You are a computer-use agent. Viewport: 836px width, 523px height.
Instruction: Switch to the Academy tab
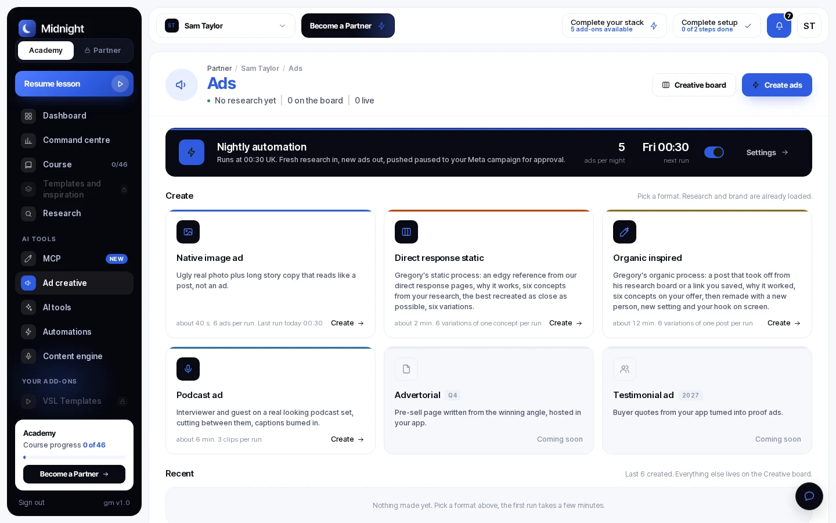[46, 51]
